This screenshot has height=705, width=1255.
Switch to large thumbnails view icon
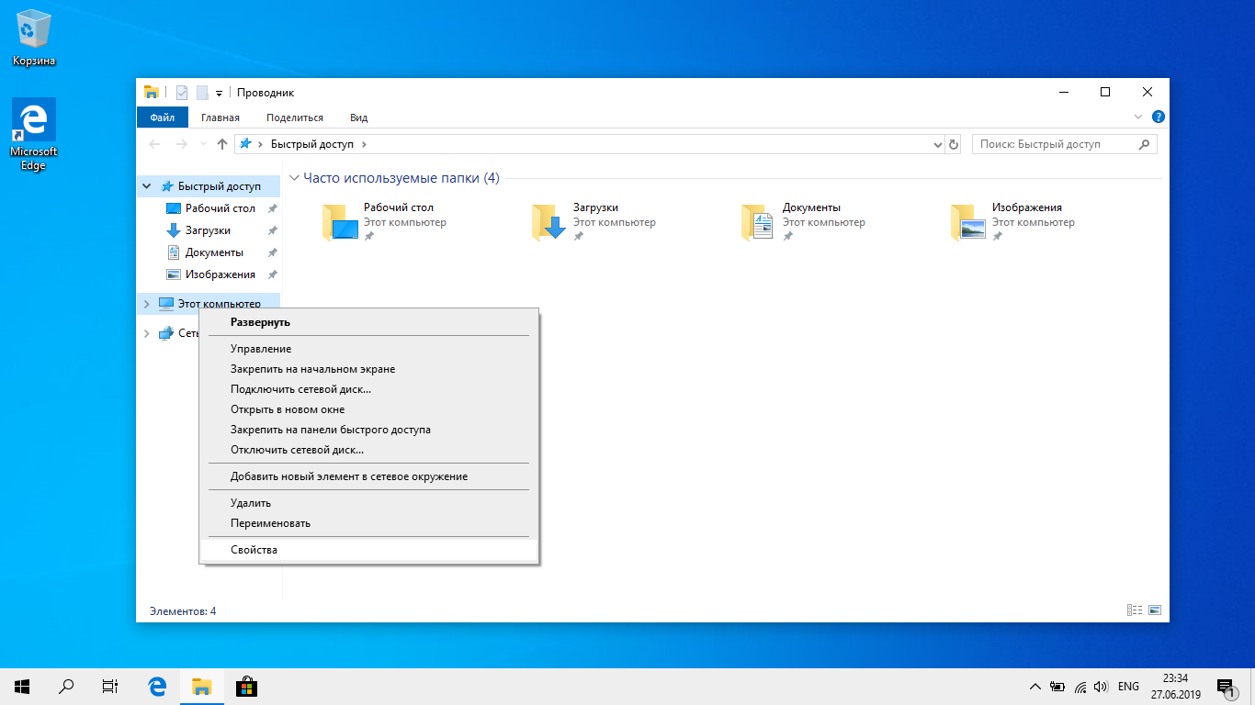pyautogui.click(x=1155, y=610)
